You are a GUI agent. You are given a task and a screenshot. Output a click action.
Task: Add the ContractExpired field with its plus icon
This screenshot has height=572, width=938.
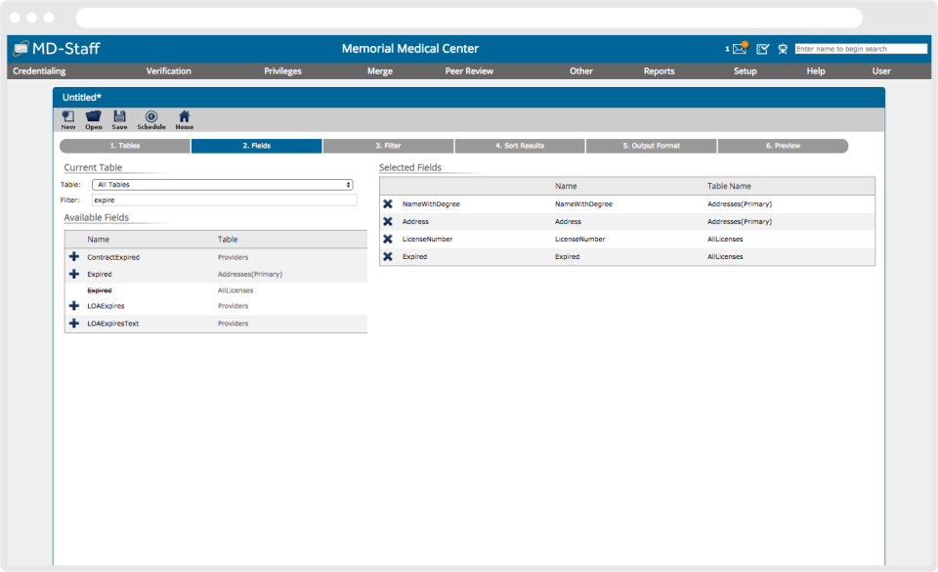coord(73,257)
